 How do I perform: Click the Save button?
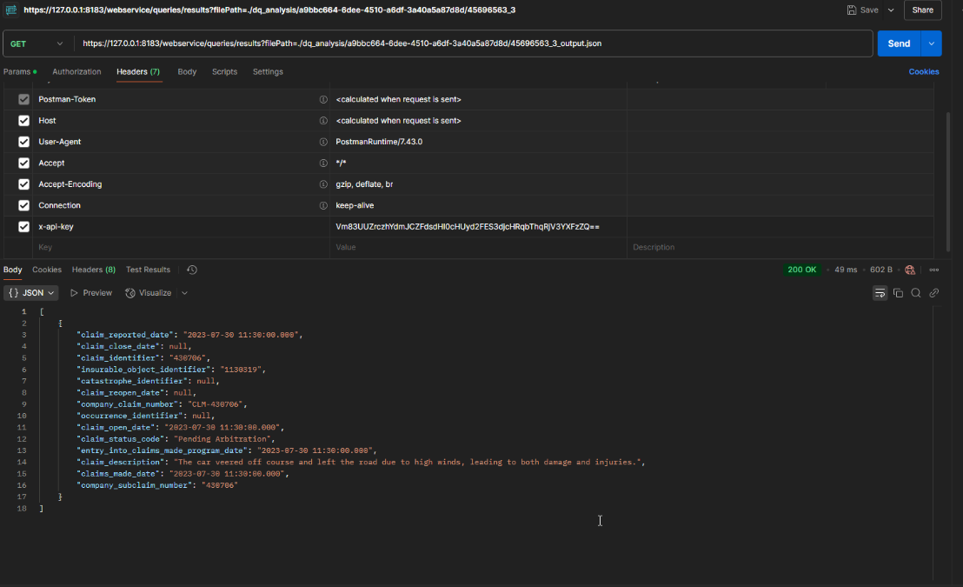pos(862,10)
